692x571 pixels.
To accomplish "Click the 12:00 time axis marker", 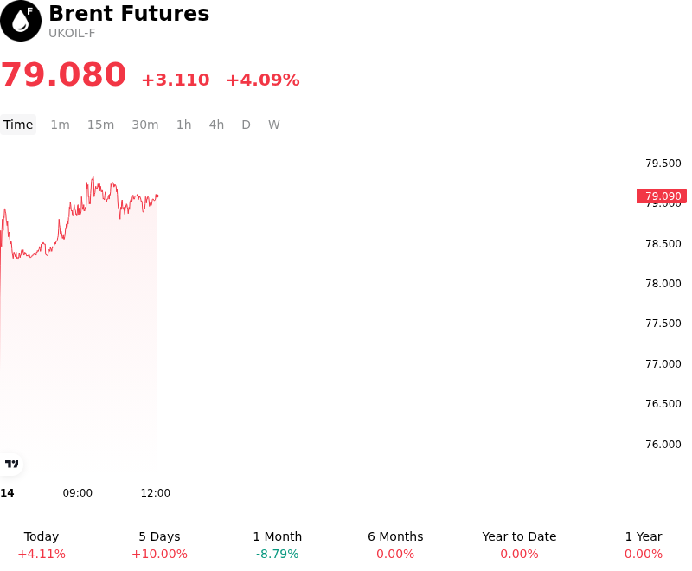I will [156, 493].
